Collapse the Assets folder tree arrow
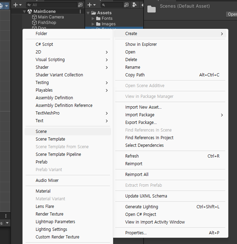Screen dimensions: 237x244 [x=88, y=13]
